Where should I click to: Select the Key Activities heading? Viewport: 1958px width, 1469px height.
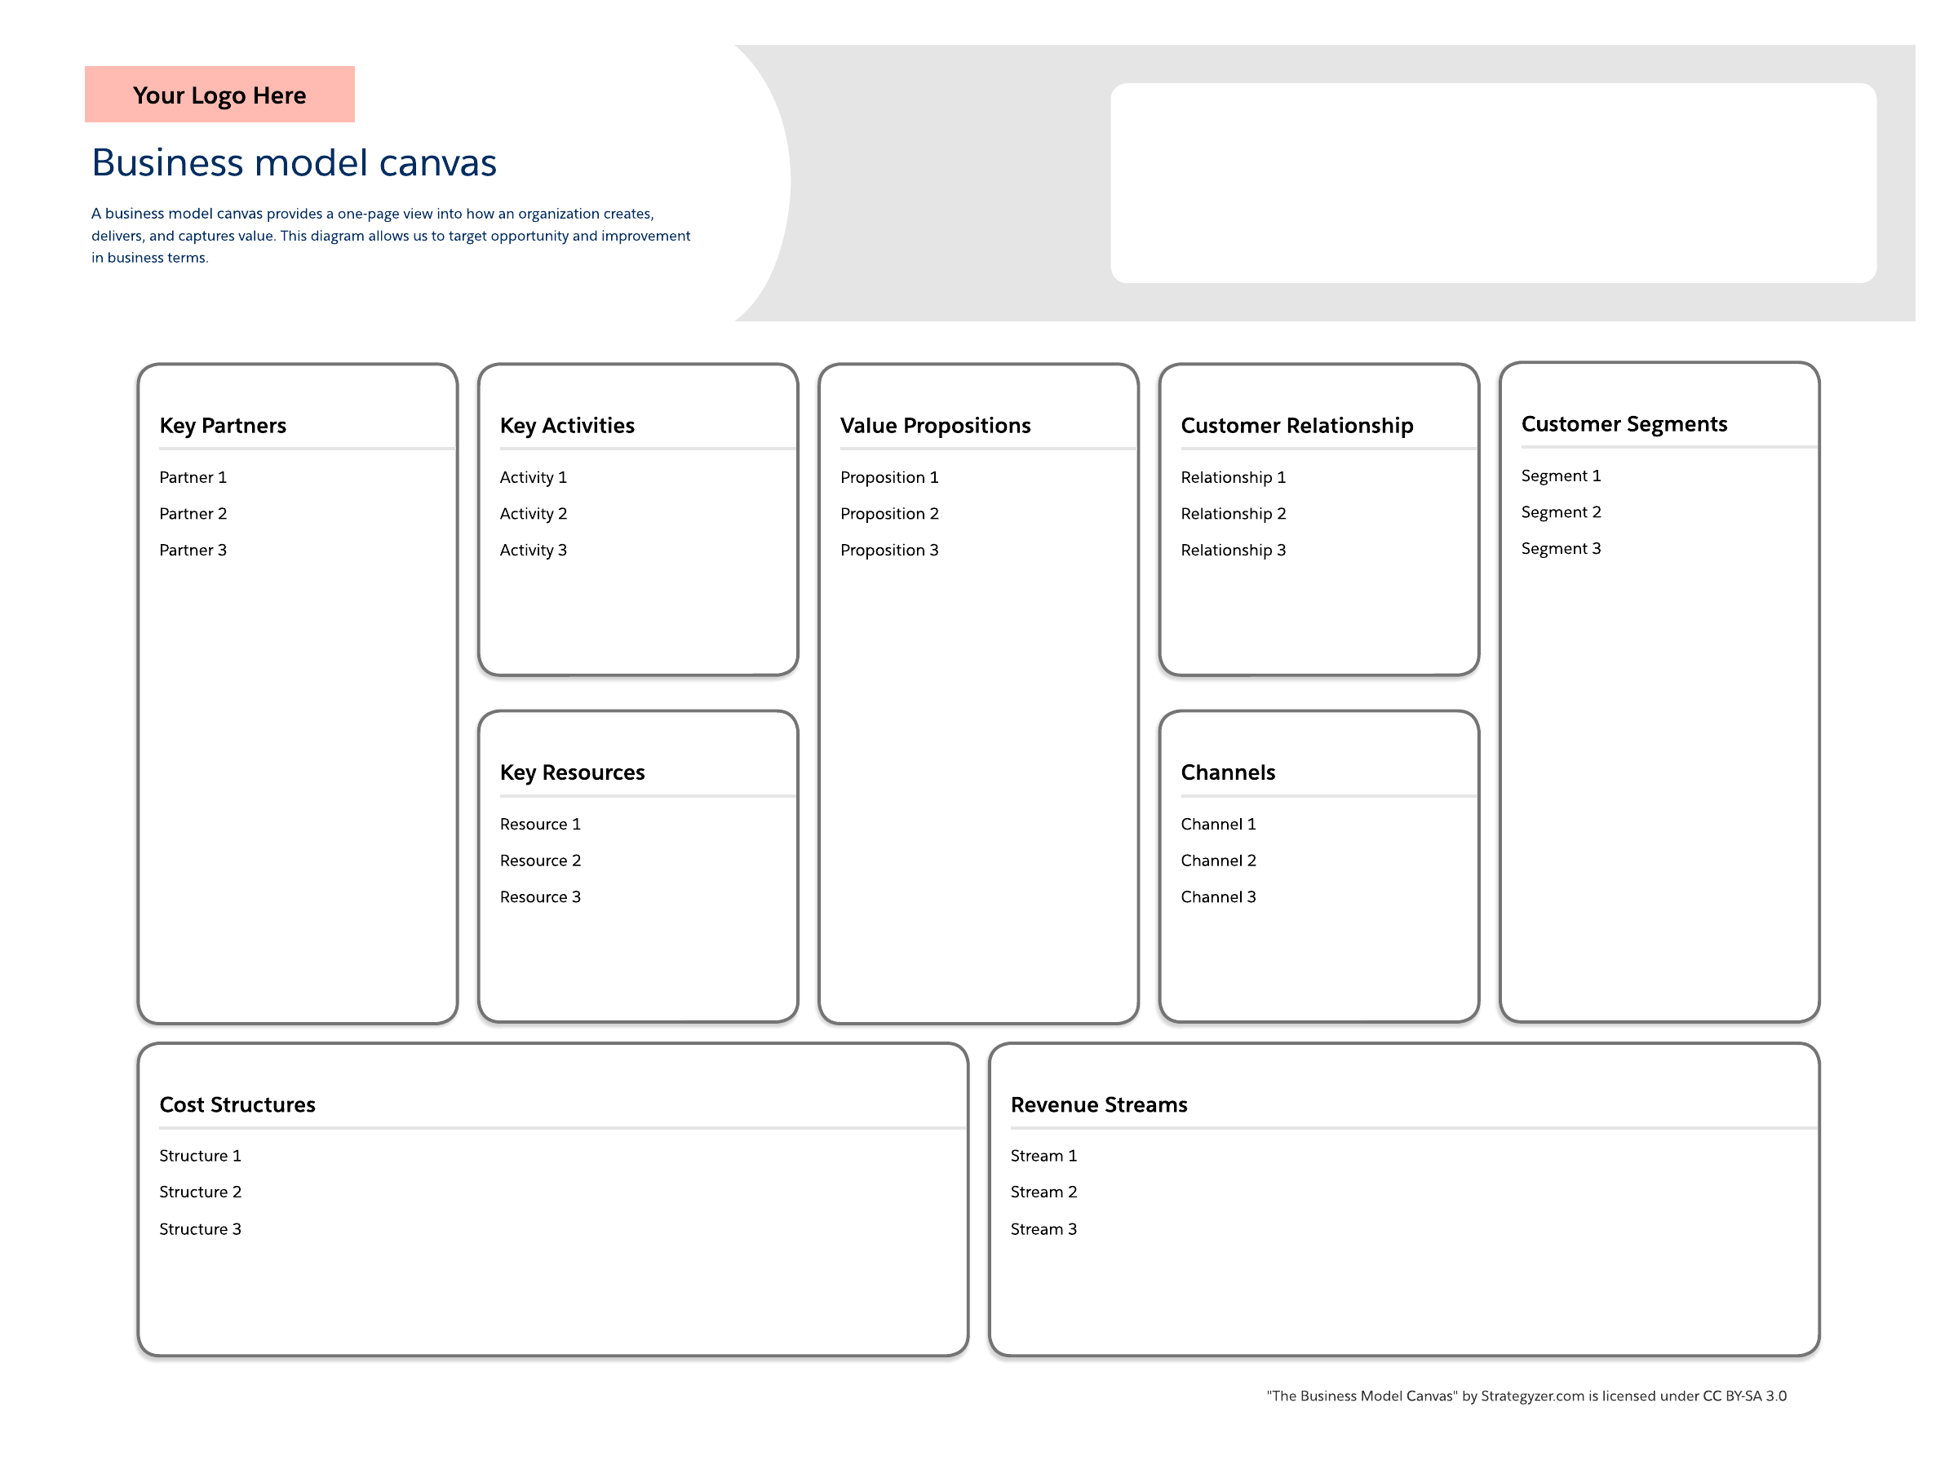click(x=566, y=426)
